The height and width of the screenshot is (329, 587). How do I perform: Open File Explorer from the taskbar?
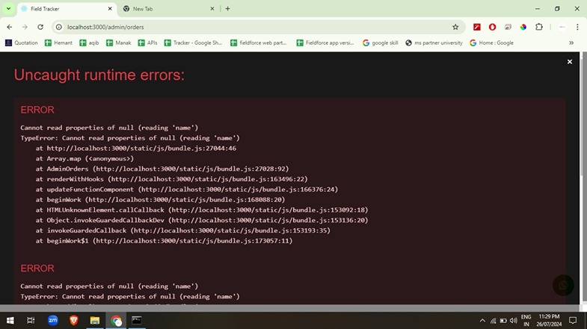(95, 320)
